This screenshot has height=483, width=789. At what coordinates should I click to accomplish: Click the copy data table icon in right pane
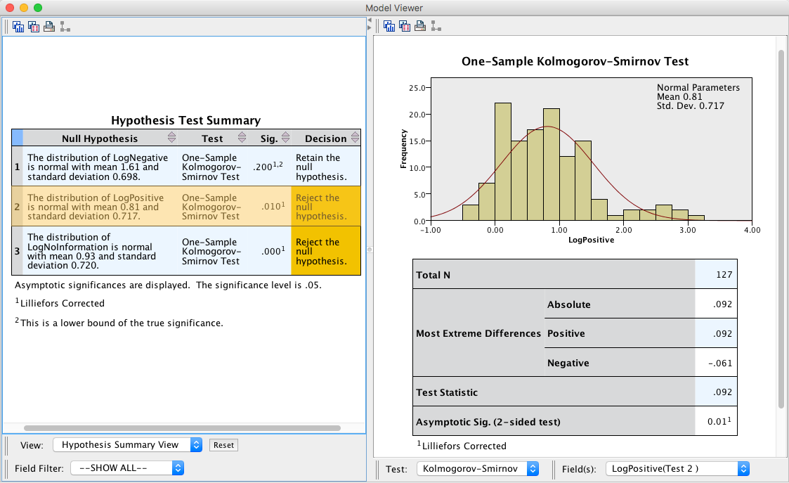click(405, 27)
